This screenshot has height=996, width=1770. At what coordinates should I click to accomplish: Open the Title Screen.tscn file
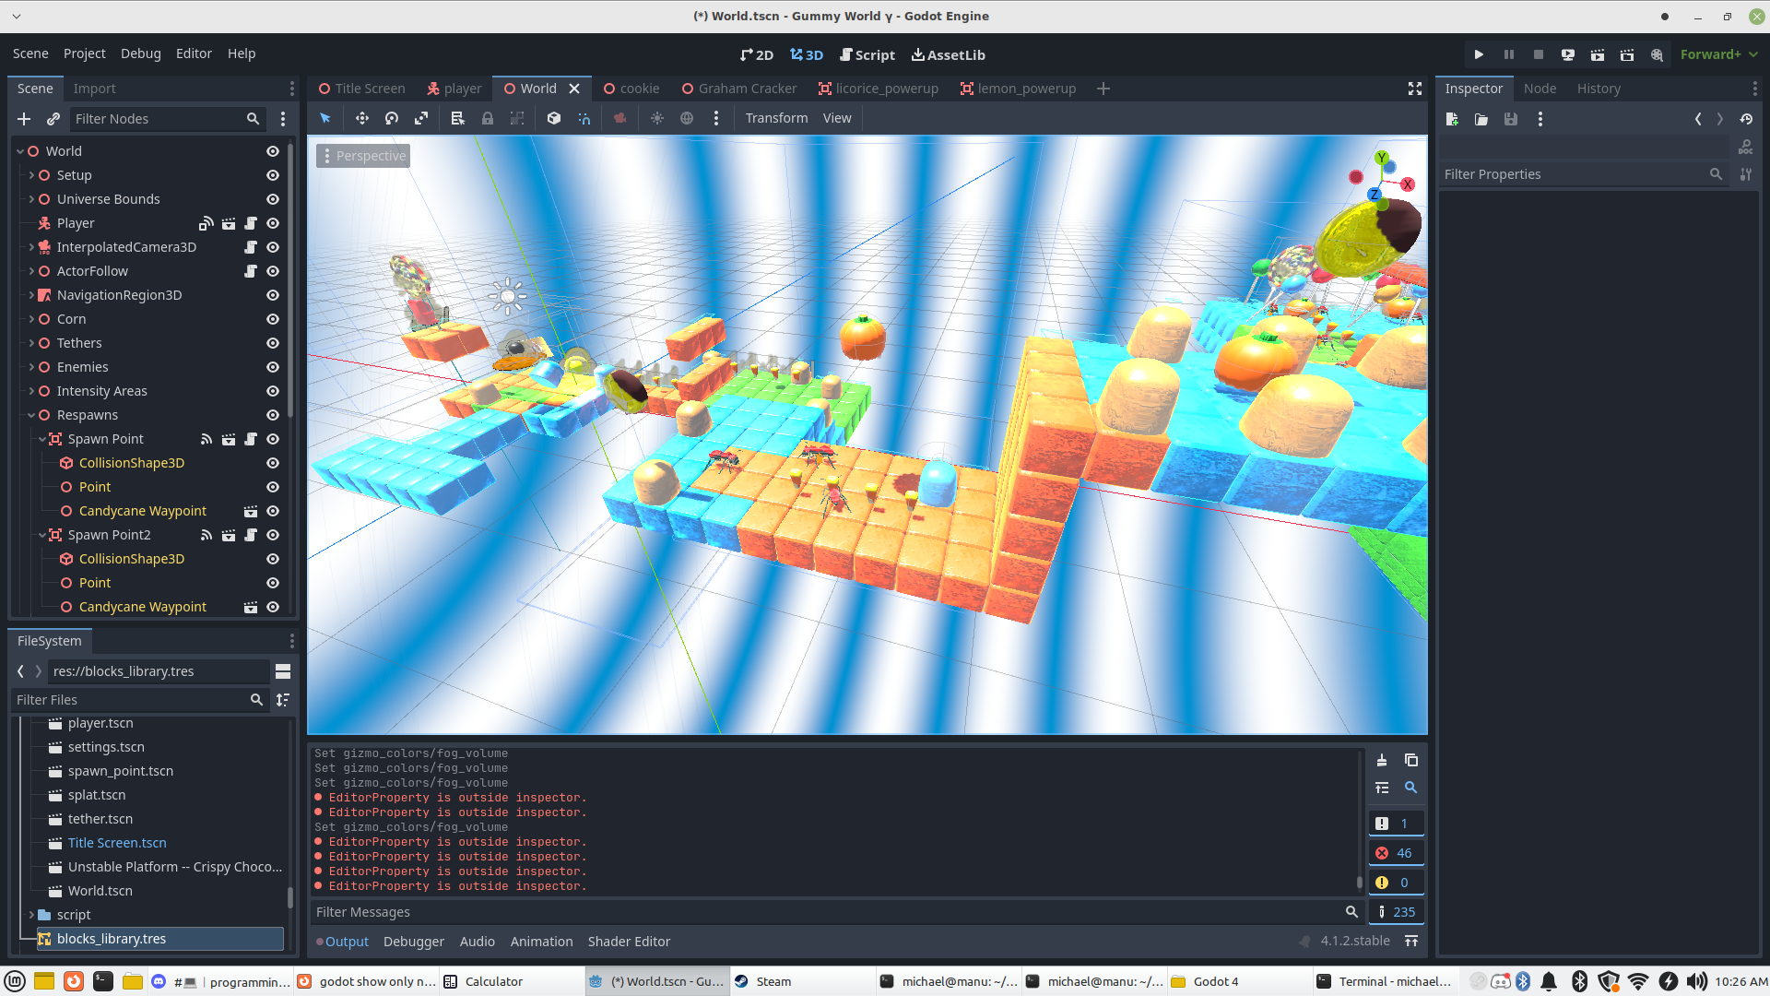pos(116,842)
